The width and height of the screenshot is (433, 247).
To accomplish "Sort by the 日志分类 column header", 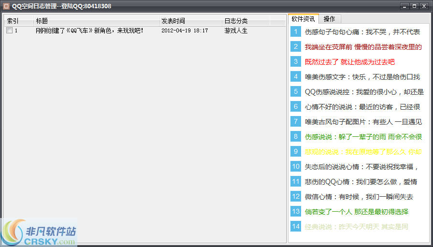I will click(x=246, y=21).
